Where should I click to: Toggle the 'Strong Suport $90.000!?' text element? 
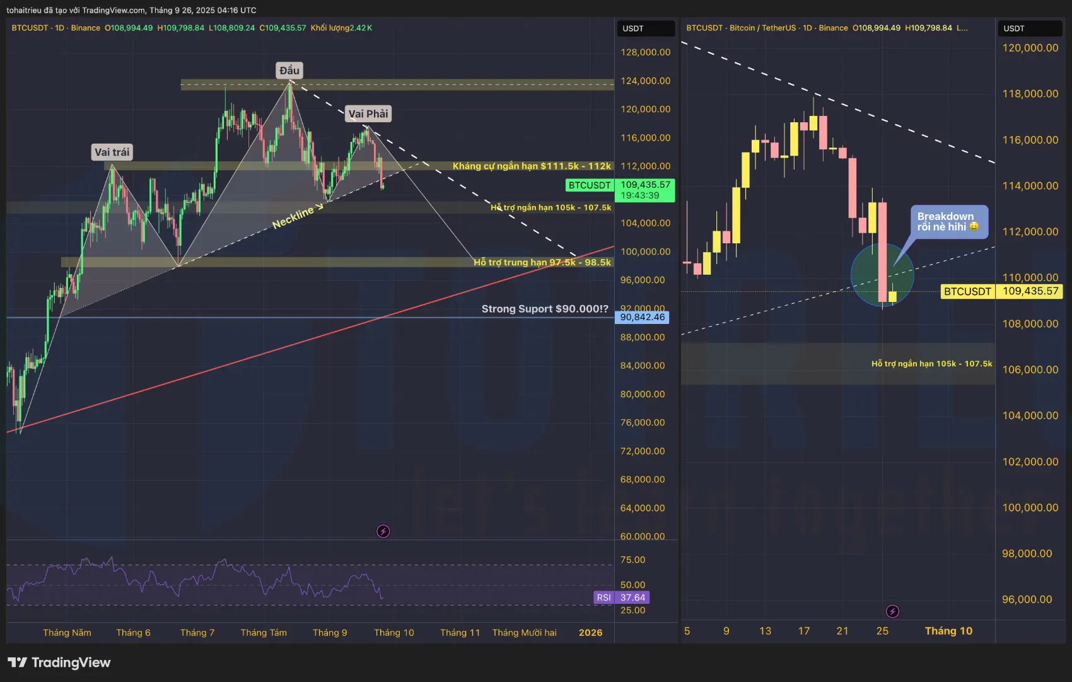544,308
